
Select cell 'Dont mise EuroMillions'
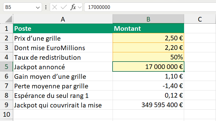63,48
